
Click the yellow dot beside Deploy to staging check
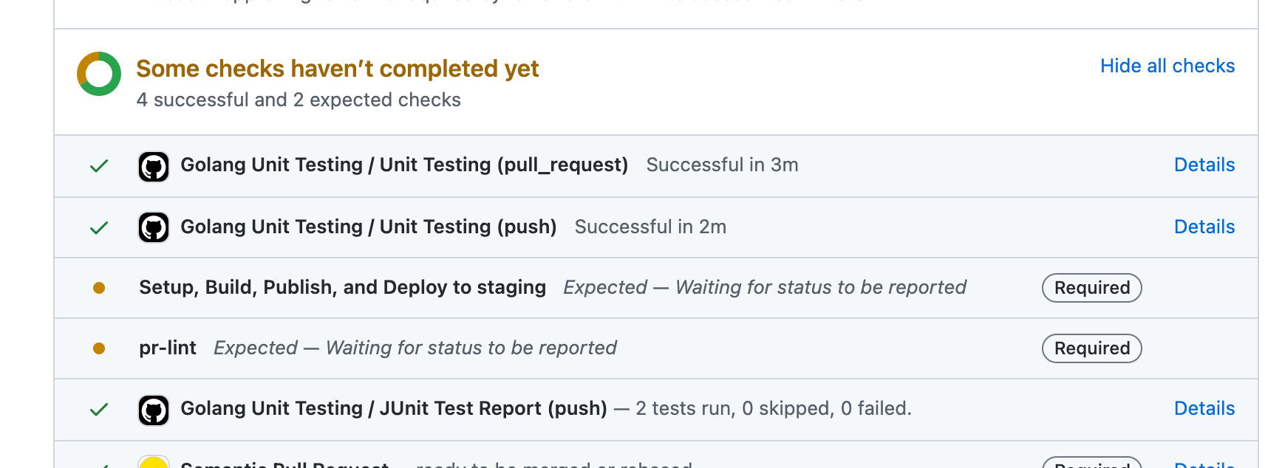pyautogui.click(x=100, y=287)
